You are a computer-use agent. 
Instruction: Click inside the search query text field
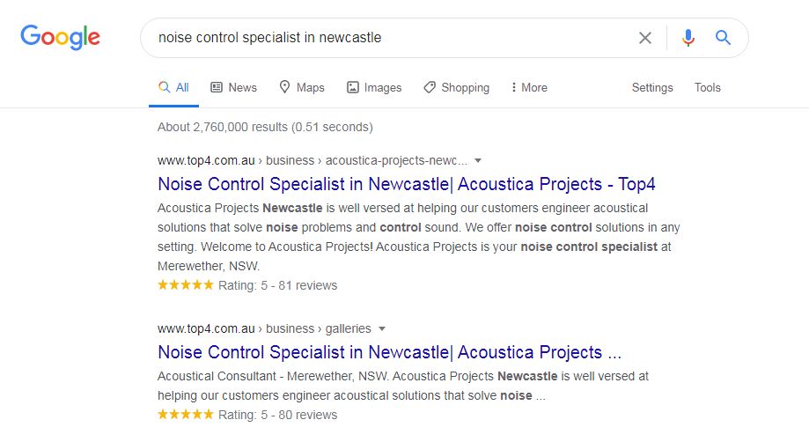tap(387, 38)
